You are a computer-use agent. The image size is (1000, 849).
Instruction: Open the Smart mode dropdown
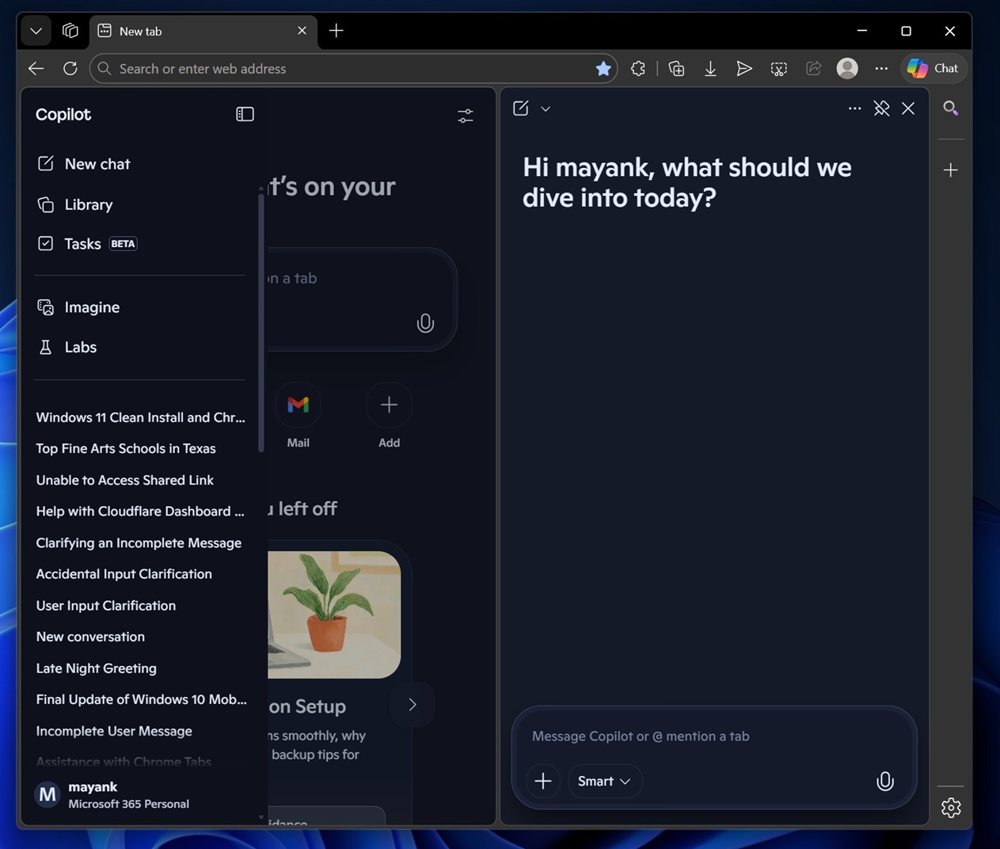pyautogui.click(x=604, y=781)
